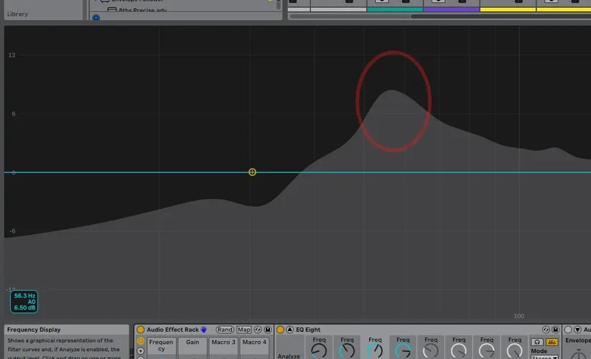
Task: Click the headphones audition icon in EQ Eight
Action: (x=538, y=342)
